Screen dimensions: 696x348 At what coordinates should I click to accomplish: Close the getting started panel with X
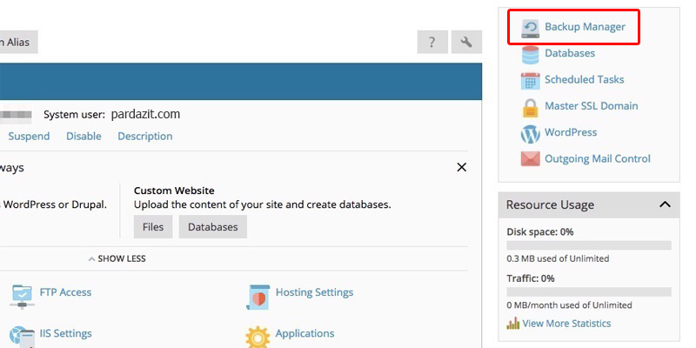(x=462, y=167)
